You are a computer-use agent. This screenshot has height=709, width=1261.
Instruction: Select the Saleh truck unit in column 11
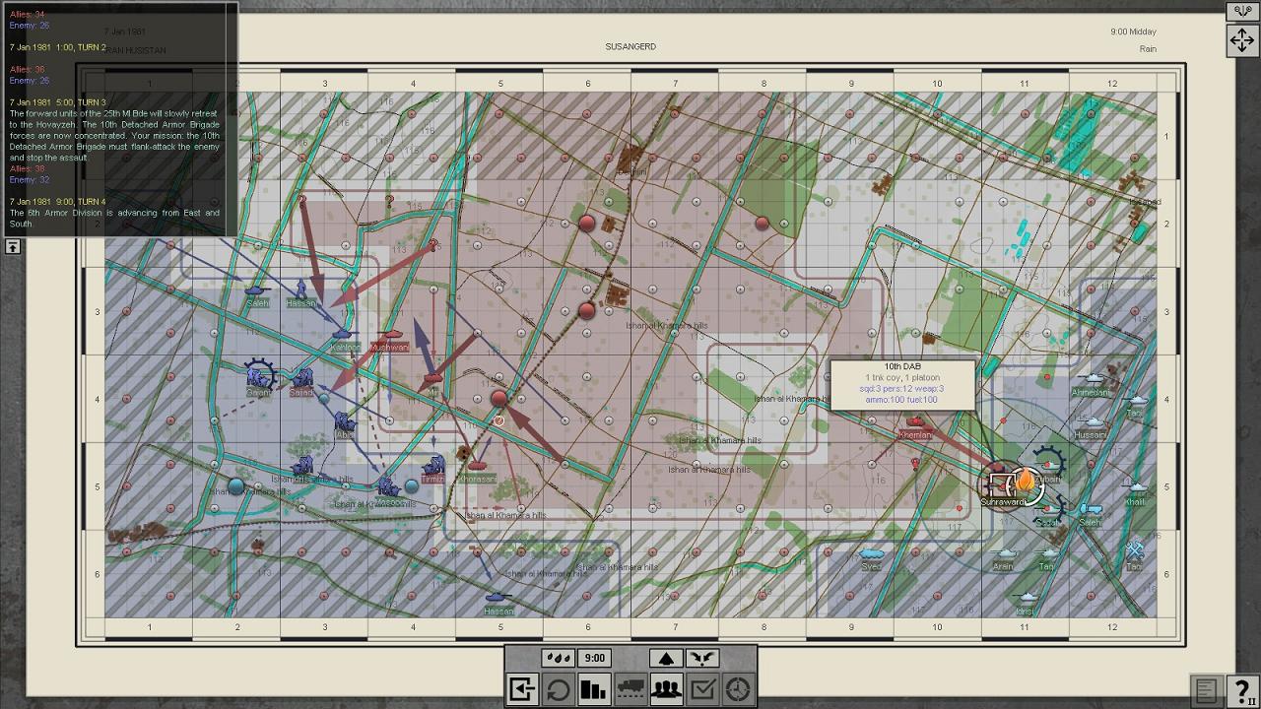click(x=1090, y=509)
